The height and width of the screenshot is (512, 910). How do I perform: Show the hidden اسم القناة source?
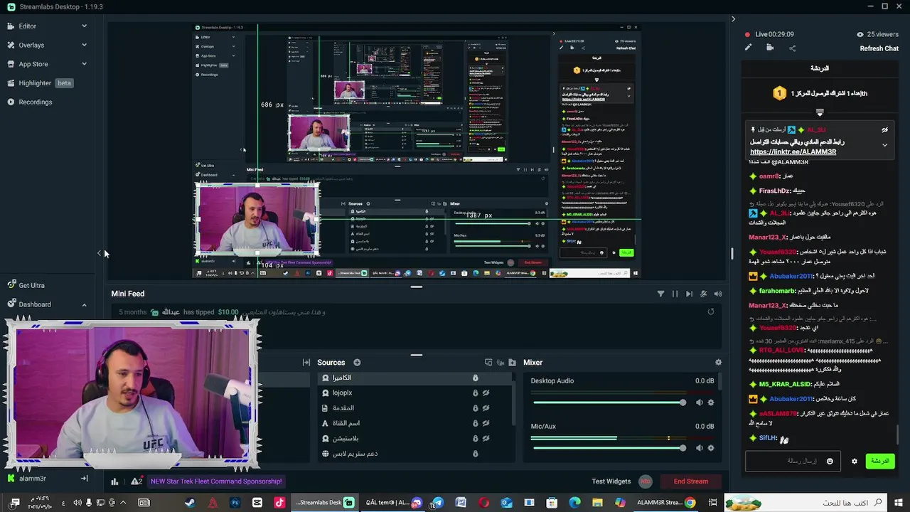click(486, 423)
